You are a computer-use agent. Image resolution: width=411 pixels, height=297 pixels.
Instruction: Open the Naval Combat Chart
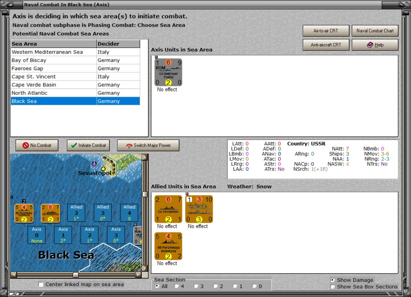click(x=375, y=31)
